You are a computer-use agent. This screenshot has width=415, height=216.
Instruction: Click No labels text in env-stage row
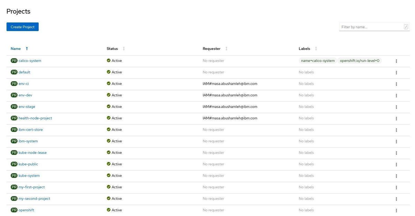pyautogui.click(x=306, y=106)
